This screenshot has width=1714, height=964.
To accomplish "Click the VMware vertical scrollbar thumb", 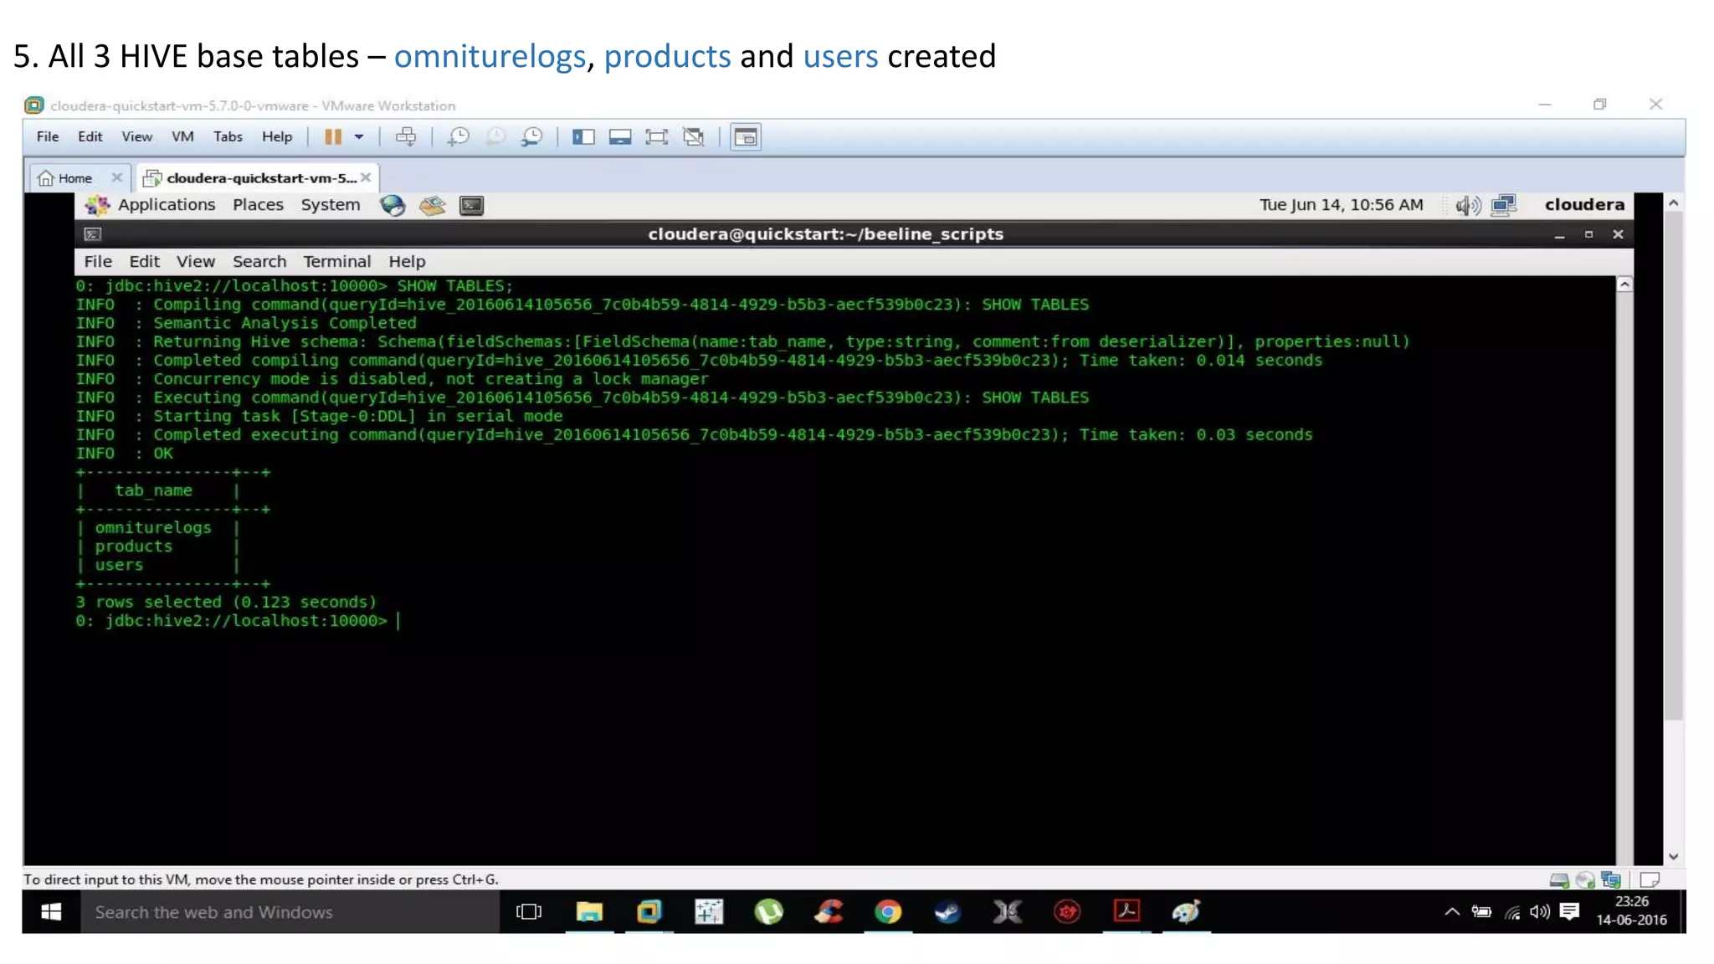I will 1673,465.
